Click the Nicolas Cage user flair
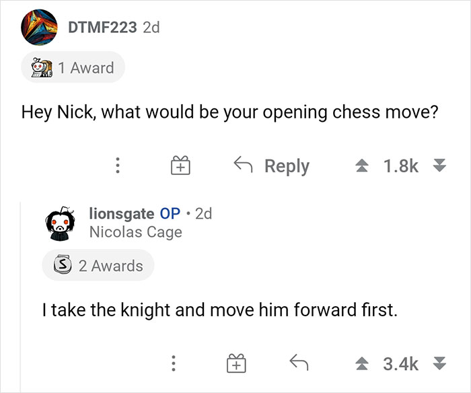Screen dimensions: 471x393 pyautogui.click(x=135, y=232)
